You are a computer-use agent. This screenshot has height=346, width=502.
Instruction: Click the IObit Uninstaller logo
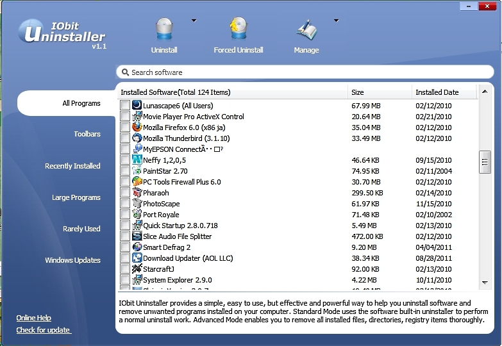62,35
